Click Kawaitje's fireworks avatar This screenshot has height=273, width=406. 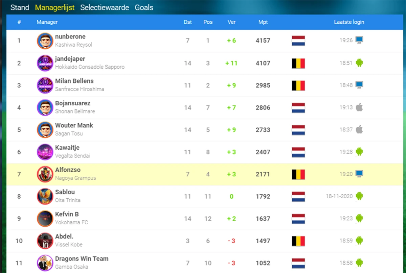pyautogui.click(x=45, y=152)
